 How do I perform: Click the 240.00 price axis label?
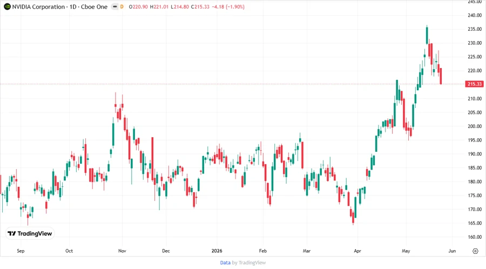[x=475, y=15]
